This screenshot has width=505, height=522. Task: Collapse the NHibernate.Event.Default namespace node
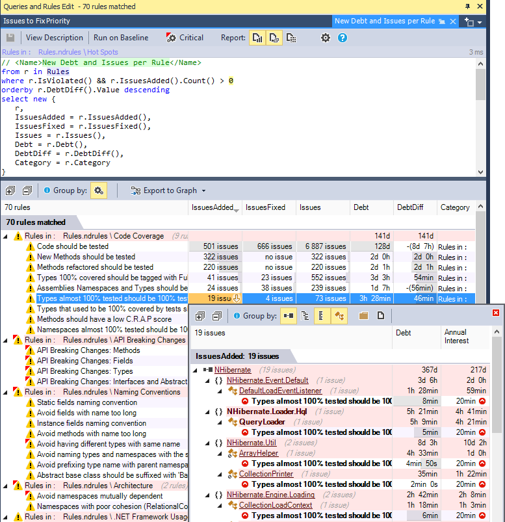208,380
